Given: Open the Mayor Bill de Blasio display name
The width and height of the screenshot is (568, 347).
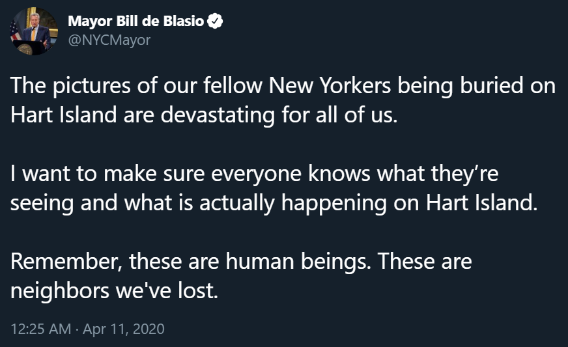Looking at the screenshot, I should (x=136, y=22).
